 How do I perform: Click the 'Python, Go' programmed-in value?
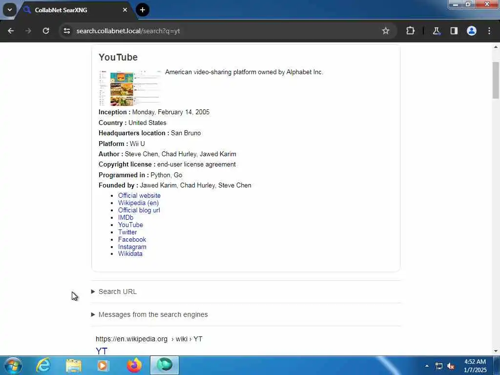point(167,175)
